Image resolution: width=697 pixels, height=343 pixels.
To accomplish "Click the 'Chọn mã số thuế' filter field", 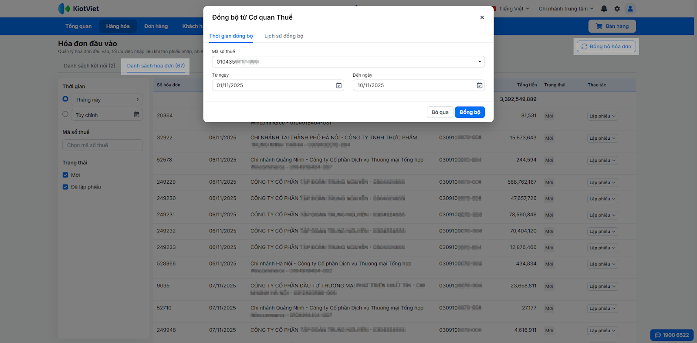I will (x=102, y=145).
